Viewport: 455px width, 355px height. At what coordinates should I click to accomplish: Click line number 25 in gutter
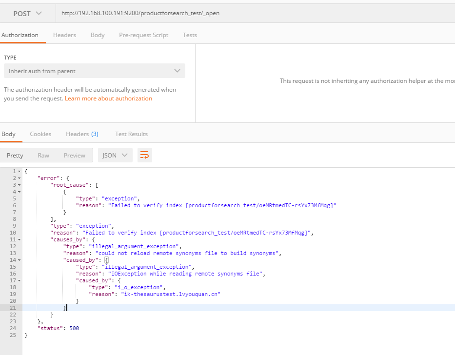click(x=13, y=335)
